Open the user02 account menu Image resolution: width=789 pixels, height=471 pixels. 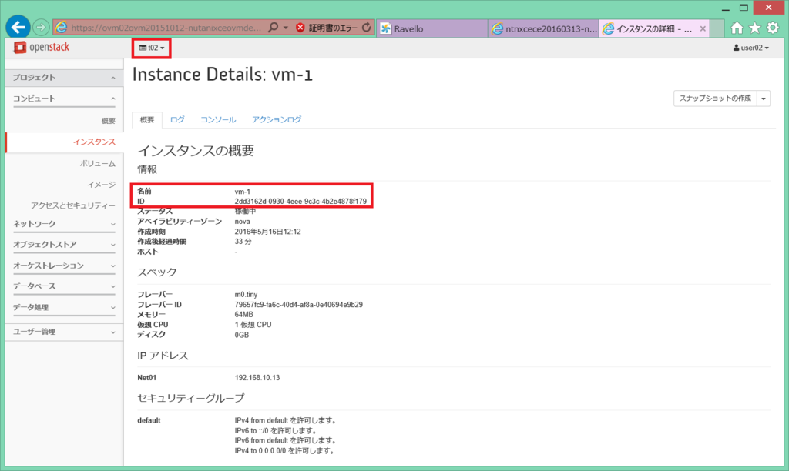coord(750,48)
